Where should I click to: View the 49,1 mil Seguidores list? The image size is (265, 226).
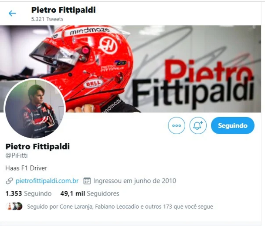(90, 194)
